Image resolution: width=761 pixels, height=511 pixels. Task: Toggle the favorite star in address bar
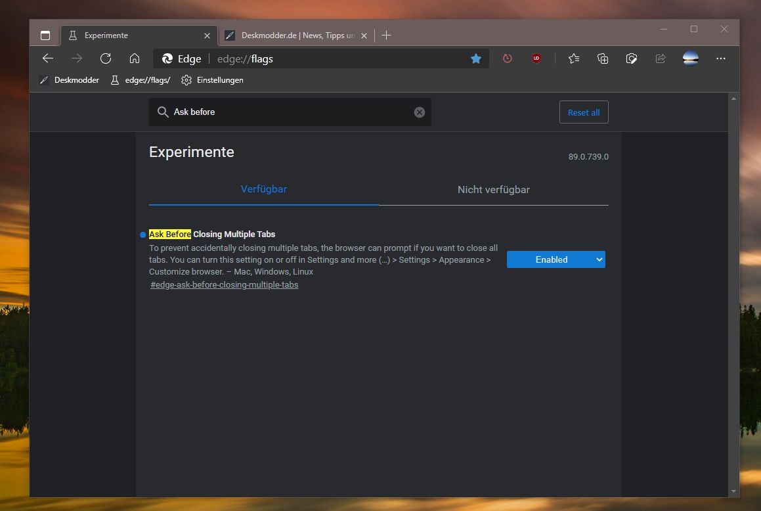(475, 58)
